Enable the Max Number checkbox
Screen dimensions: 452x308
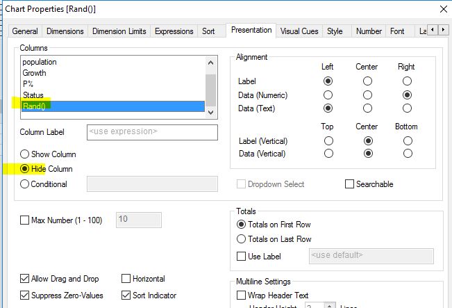[26, 220]
